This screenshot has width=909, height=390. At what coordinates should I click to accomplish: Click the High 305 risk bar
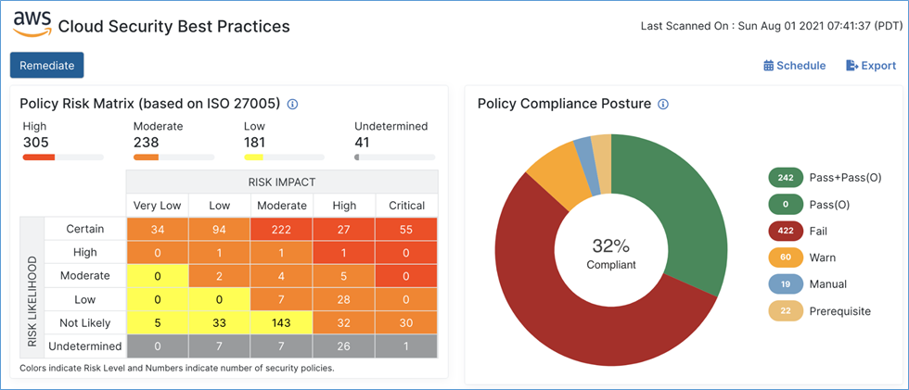click(x=63, y=157)
